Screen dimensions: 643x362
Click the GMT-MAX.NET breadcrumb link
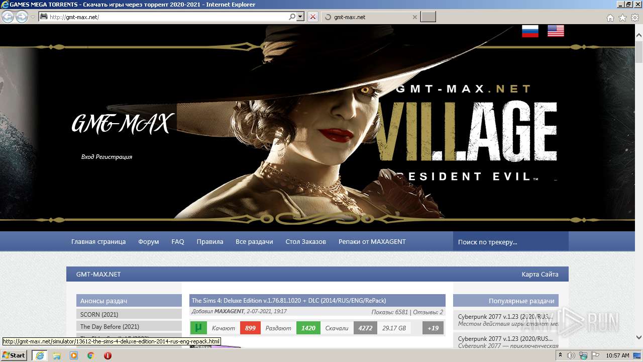pos(98,275)
